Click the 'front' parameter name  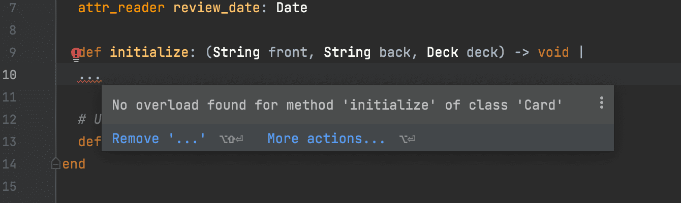(287, 52)
